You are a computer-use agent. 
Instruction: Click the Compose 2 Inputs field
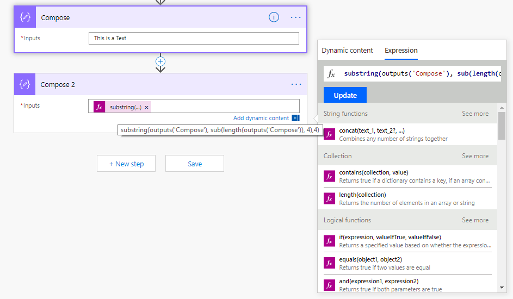tap(194, 106)
